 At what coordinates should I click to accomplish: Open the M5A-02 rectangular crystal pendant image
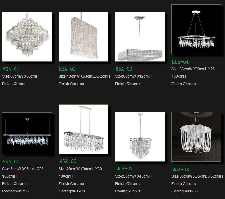click(83, 37)
